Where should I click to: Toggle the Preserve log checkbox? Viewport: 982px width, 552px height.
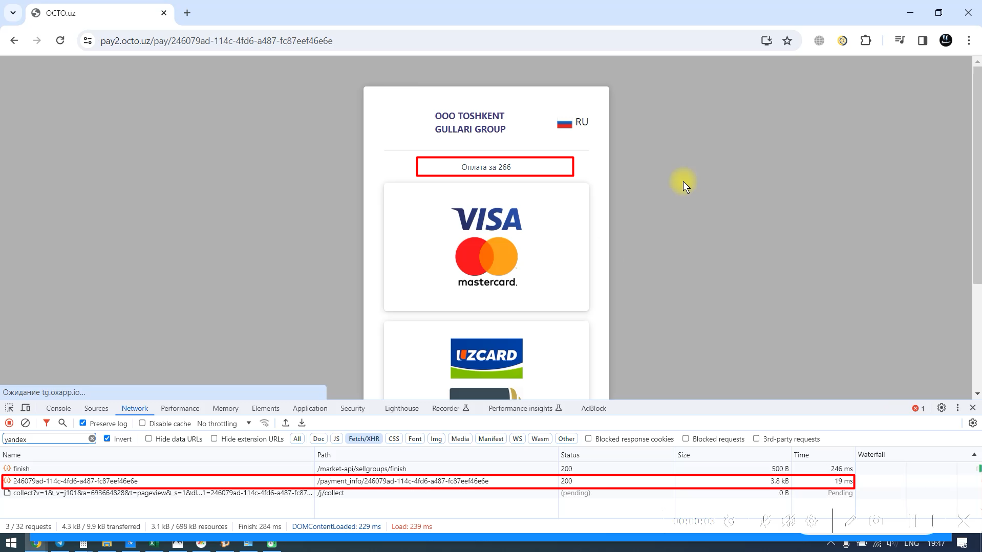point(83,423)
